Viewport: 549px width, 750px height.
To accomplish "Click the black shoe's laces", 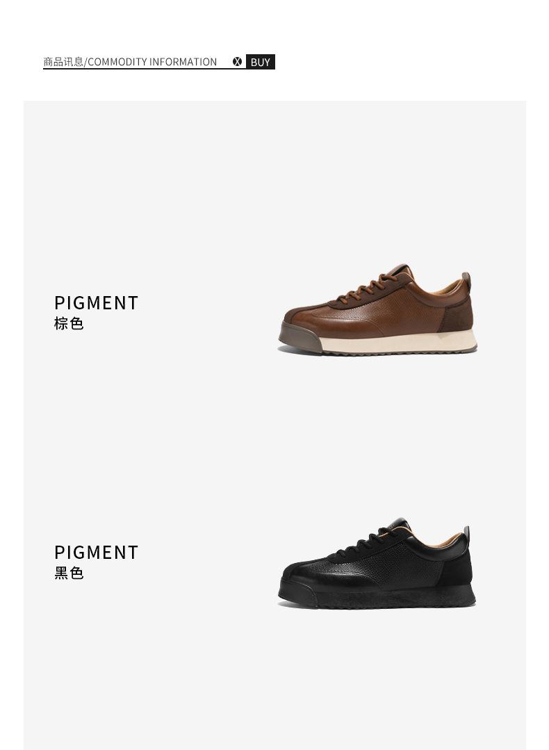I will click(x=366, y=543).
